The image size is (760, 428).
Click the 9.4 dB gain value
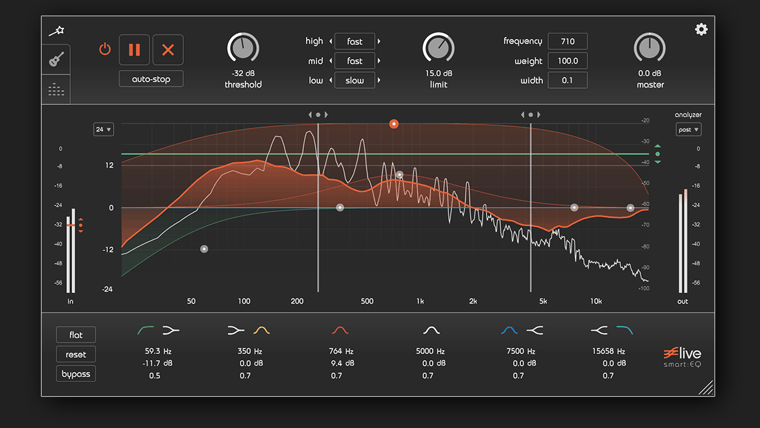pos(342,363)
